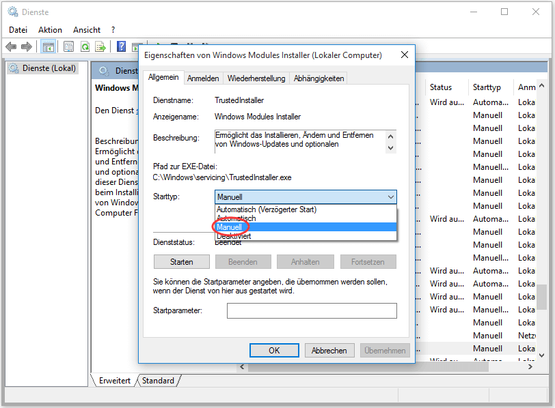Click the Dienste header gear icon in the right-hand pane
Image resolution: width=555 pixels, height=408 pixels.
coord(104,71)
